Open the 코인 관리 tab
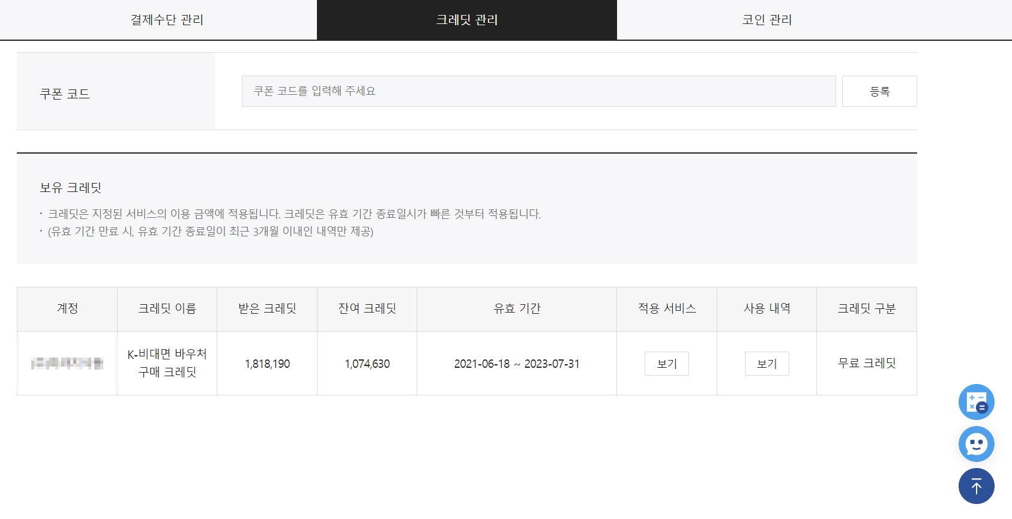 click(767, 20)
